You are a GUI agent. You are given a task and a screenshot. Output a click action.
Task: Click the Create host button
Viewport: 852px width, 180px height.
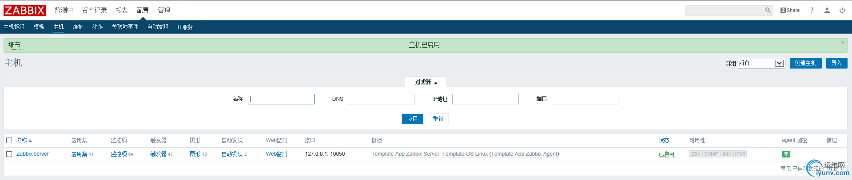click(805, 63)
